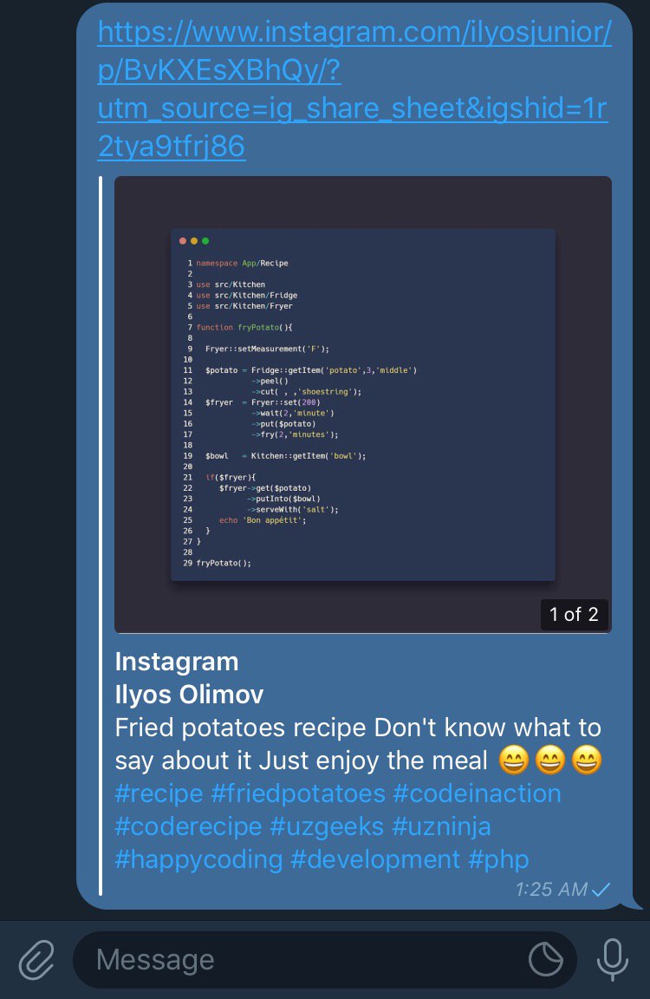Tap the '1 of 2' image counter badge
The width and height of the screenshot is (650, 999).
[x=575, y=614]
